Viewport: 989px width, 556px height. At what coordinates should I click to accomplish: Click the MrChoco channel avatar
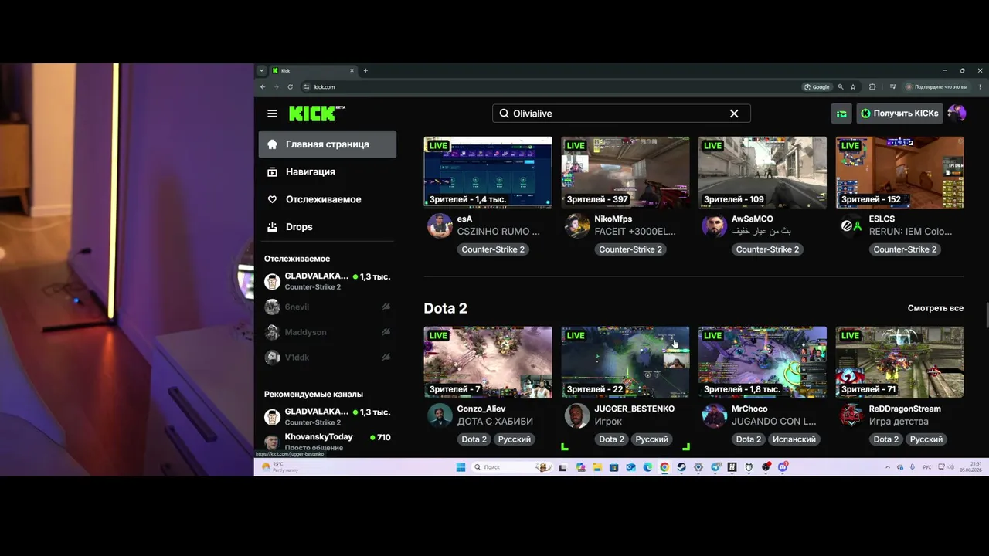coord(714,415)
